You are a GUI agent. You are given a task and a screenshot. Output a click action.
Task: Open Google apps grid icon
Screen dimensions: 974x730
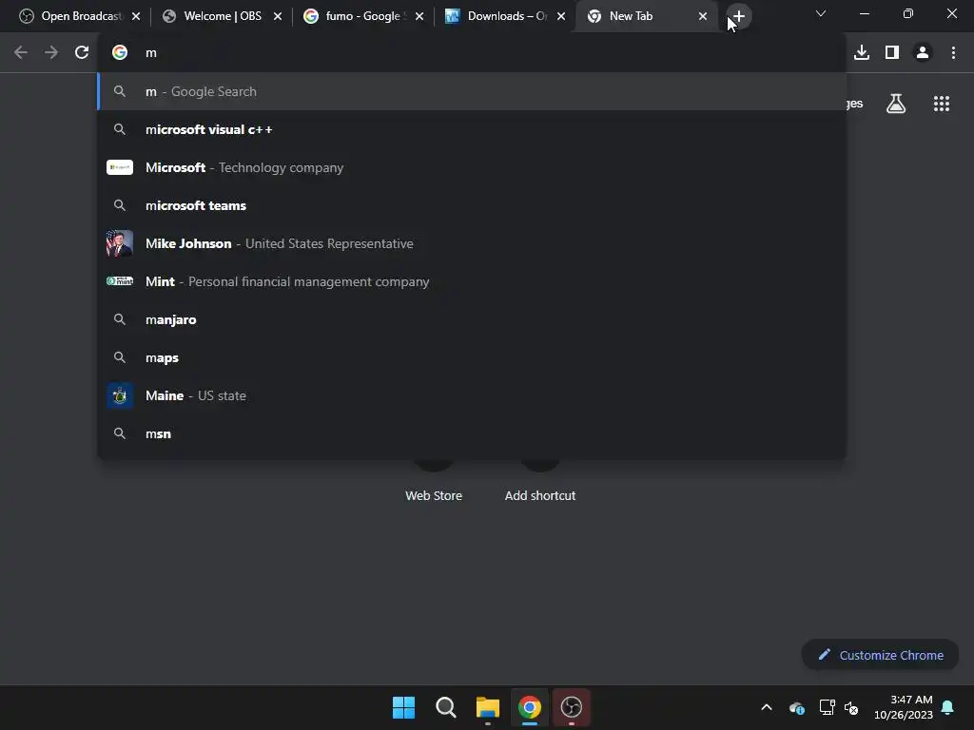(x=942, y=104)
